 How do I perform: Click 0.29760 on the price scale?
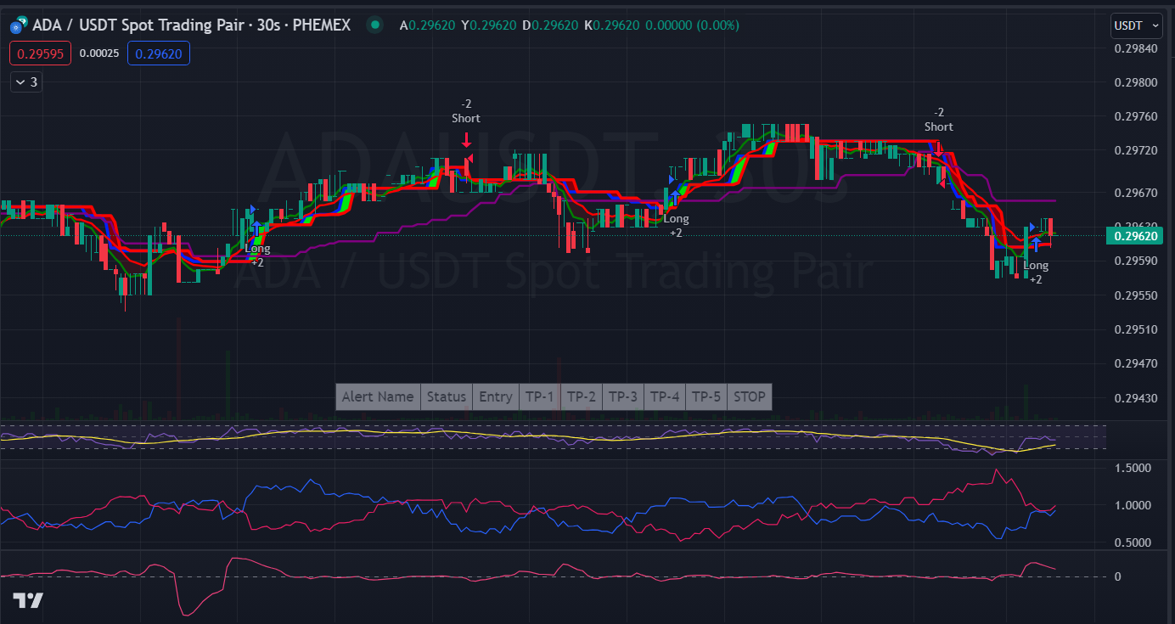(x=1135, y=116)
